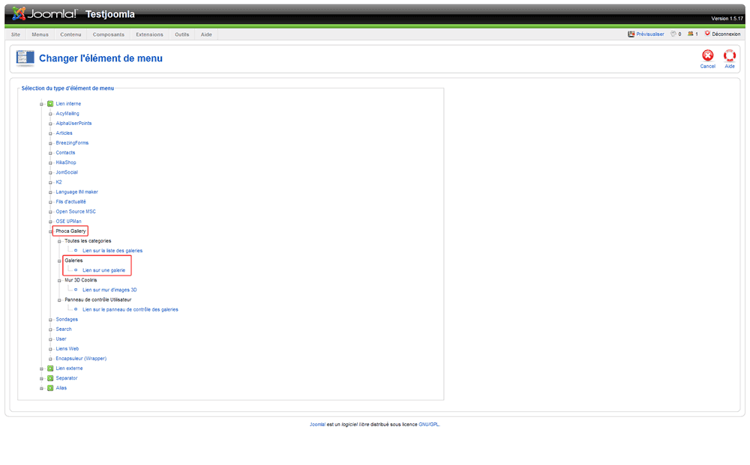Click the Encapsuleur (Wrapper) tree item
This screenshot has width=750, height=465.
coord(81,359)
